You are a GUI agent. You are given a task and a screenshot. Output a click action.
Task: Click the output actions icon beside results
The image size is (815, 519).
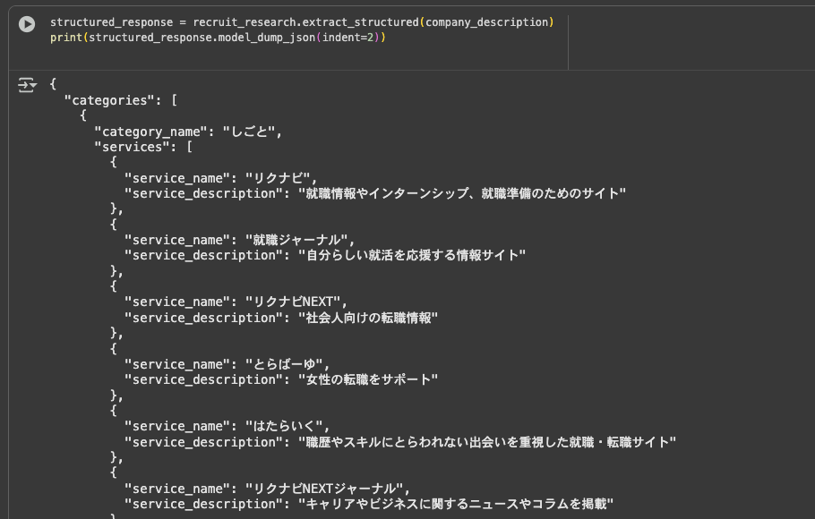coord(27,85)
